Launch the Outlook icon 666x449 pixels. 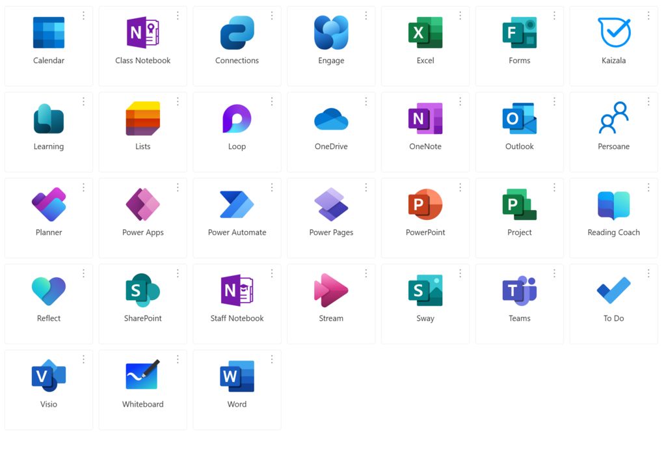point(519,118)
